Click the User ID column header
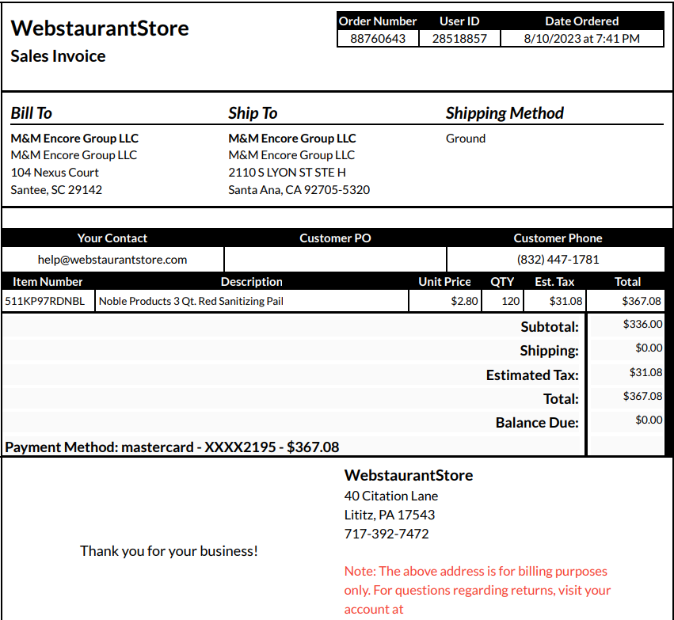 pos(459,21)
